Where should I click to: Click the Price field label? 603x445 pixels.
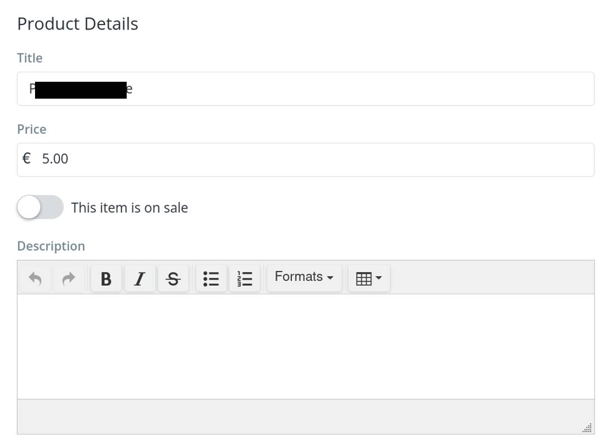pos(32,129)
